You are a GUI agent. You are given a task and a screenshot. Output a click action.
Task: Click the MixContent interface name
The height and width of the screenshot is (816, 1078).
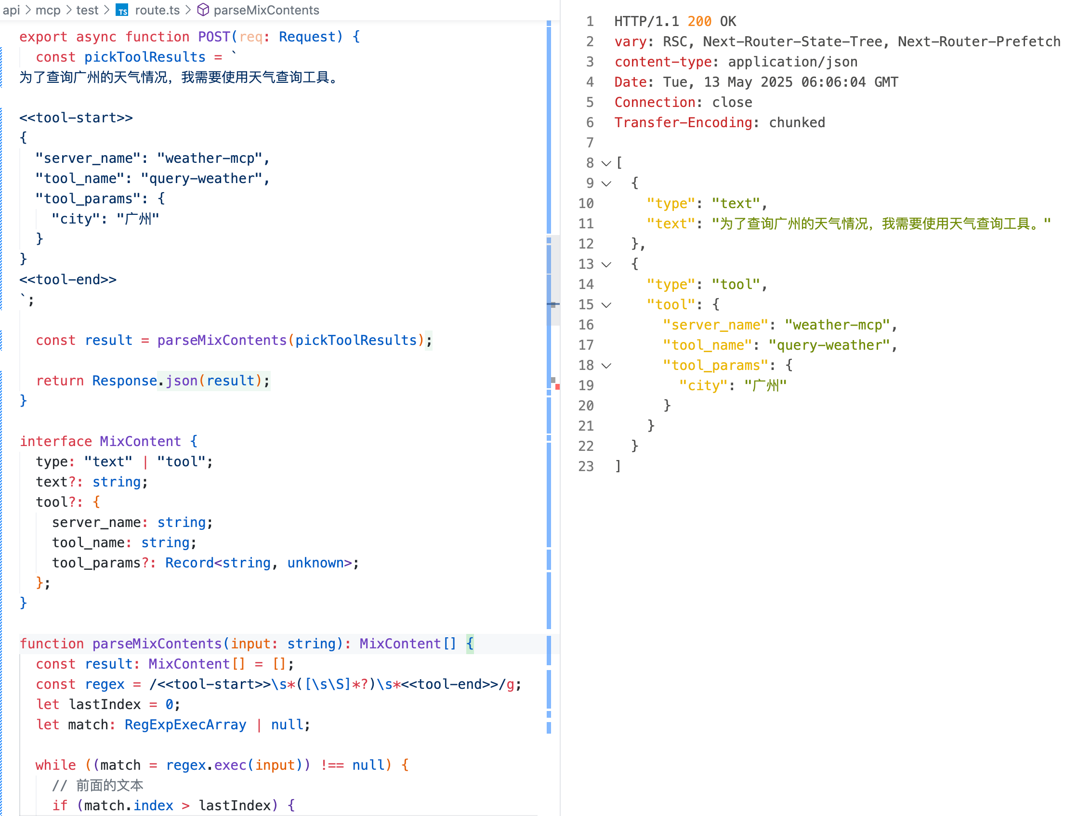[x=140, y=442]
